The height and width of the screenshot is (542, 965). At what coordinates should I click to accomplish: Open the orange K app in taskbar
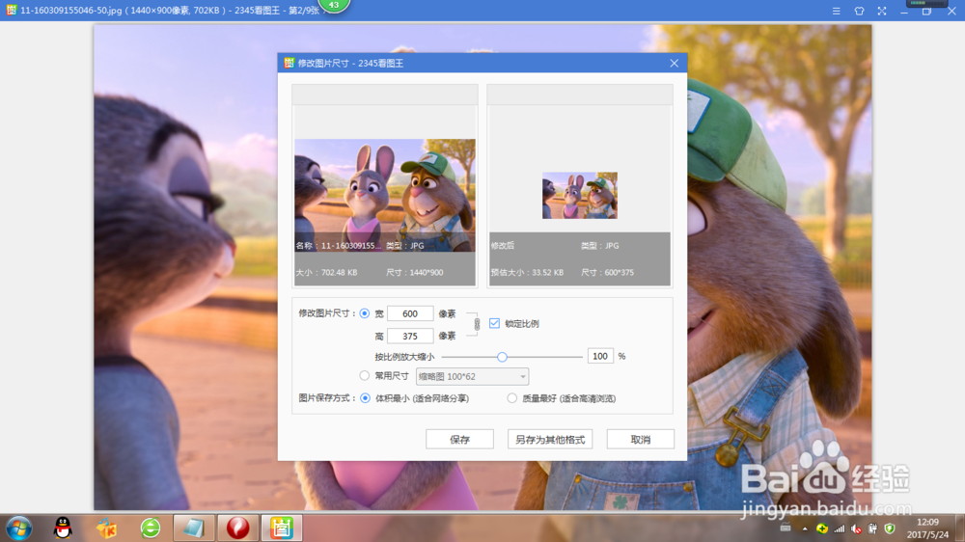click(x=106, y=528)
